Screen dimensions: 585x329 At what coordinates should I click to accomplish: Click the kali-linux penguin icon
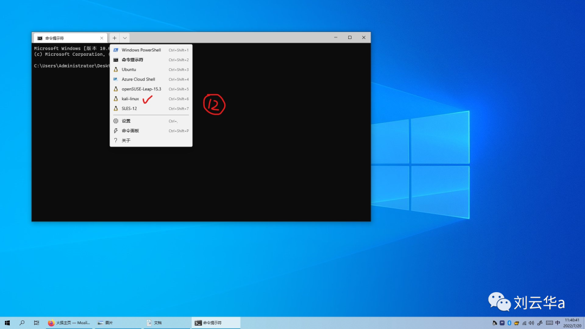116,98
